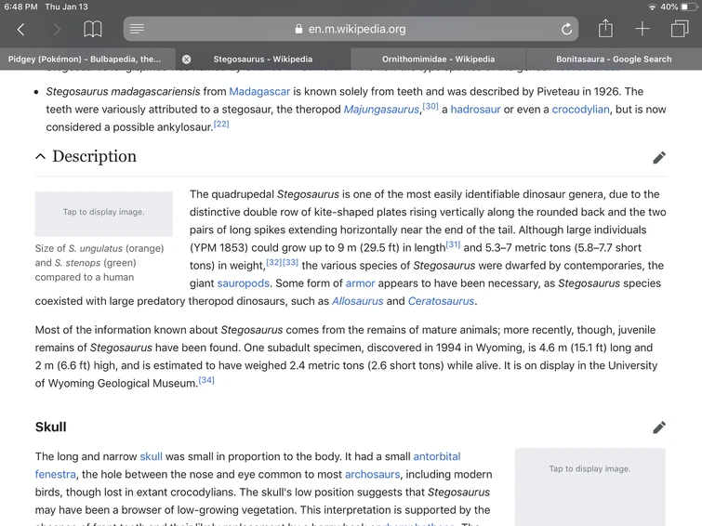Follow the crocodylian link
This screenshot has height=526, width=702.
click(x=580, y=110)
